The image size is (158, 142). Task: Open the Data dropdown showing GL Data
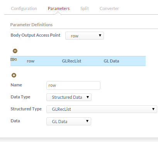(x=69, y=121)
